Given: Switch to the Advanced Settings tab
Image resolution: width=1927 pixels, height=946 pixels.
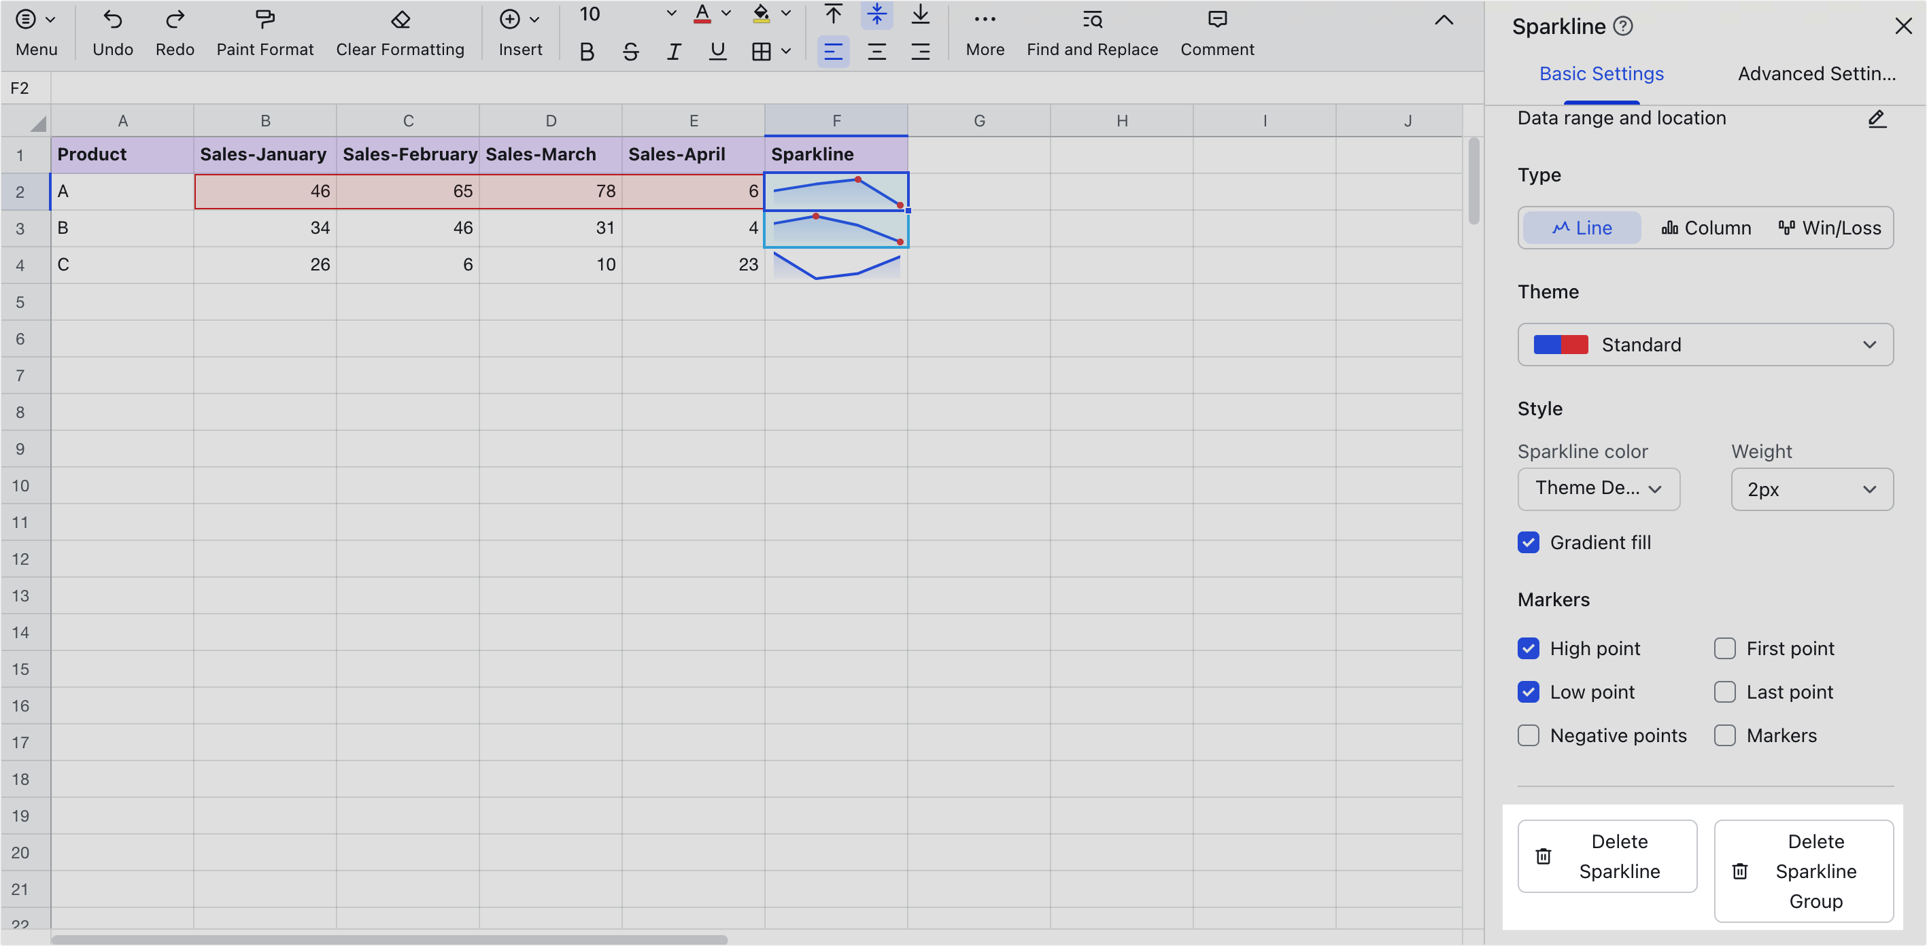Looking at the screenshot, I should [x=1816, y=73].
